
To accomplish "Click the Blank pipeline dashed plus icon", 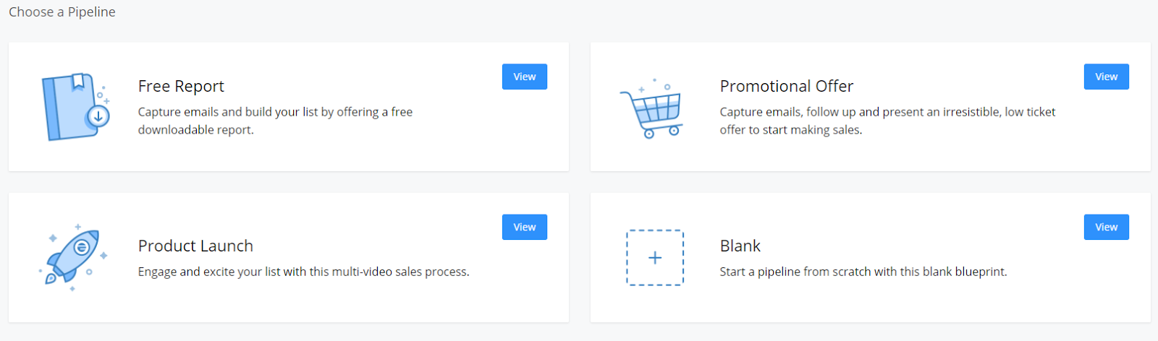I will (x=654, y=258).
